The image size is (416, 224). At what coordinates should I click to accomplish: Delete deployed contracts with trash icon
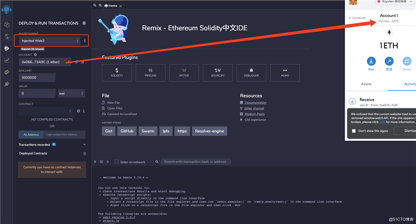pos(85,153)
